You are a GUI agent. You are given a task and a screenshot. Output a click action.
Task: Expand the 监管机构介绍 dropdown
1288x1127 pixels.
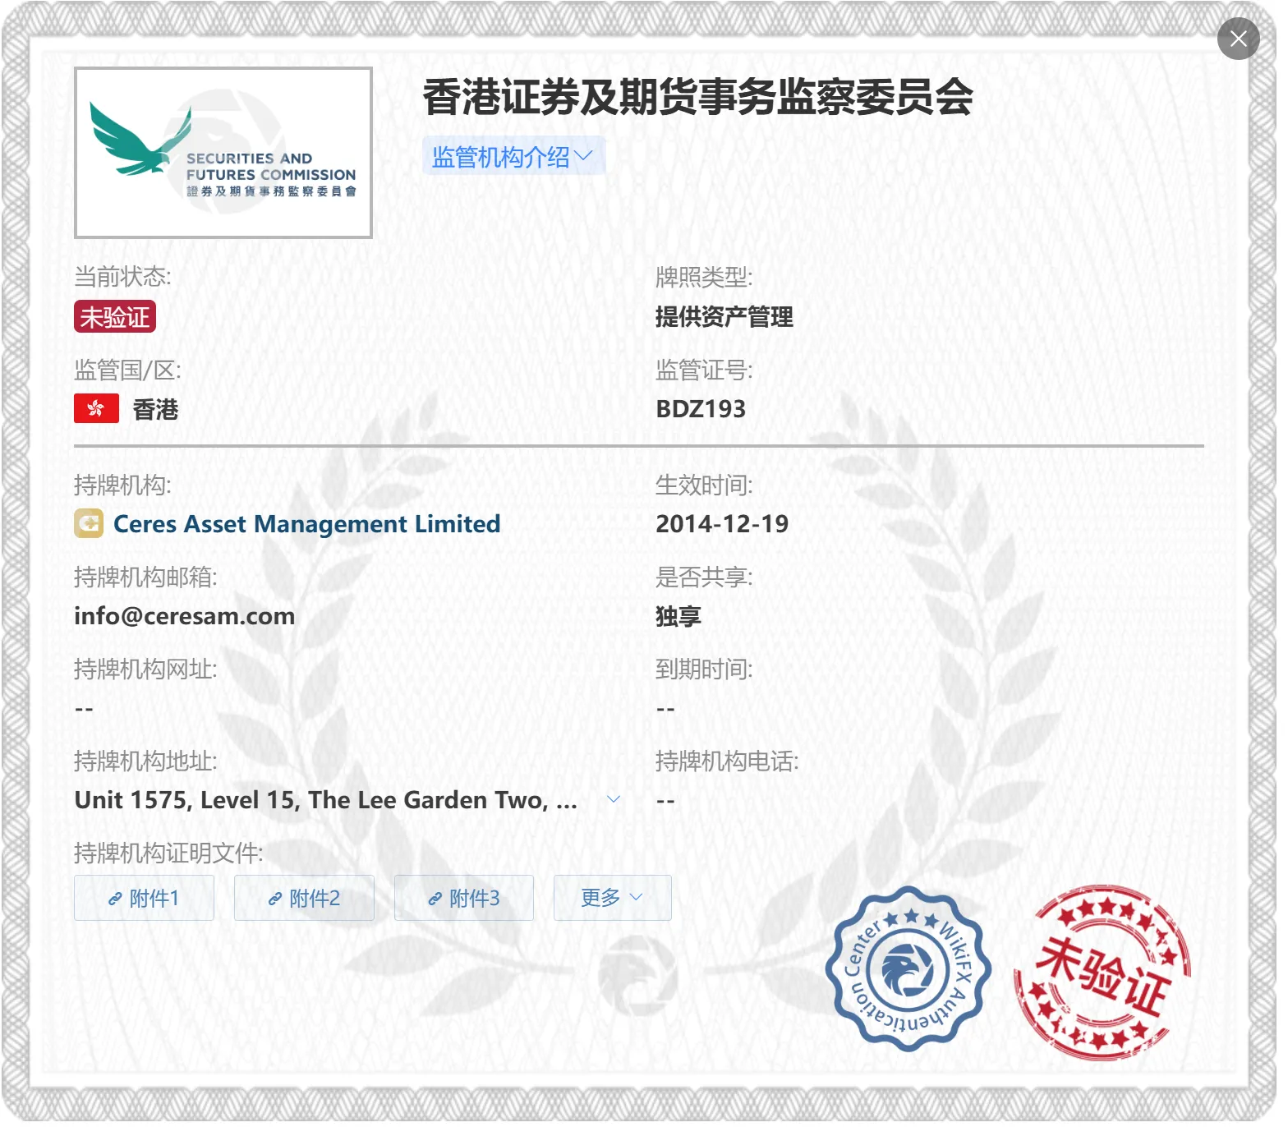pos(513,156)
